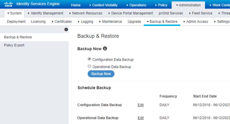This screenshot has height=124, width=230.
Task: Click the date range in Configuration Data Backup row
Action: coord(211,105)
